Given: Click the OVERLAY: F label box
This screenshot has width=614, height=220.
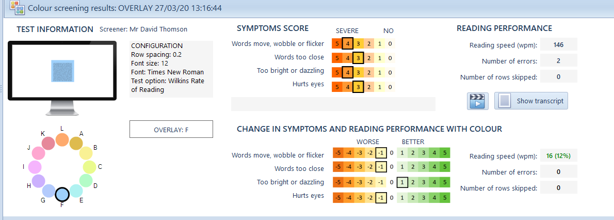Looking at the screenshot, I should [x=171, y=130].
